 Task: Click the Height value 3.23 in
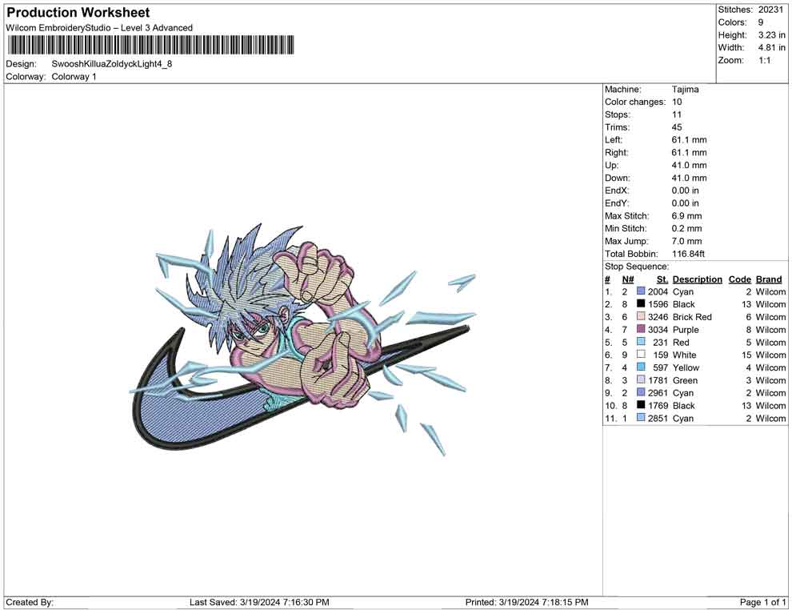pos(771,35)
